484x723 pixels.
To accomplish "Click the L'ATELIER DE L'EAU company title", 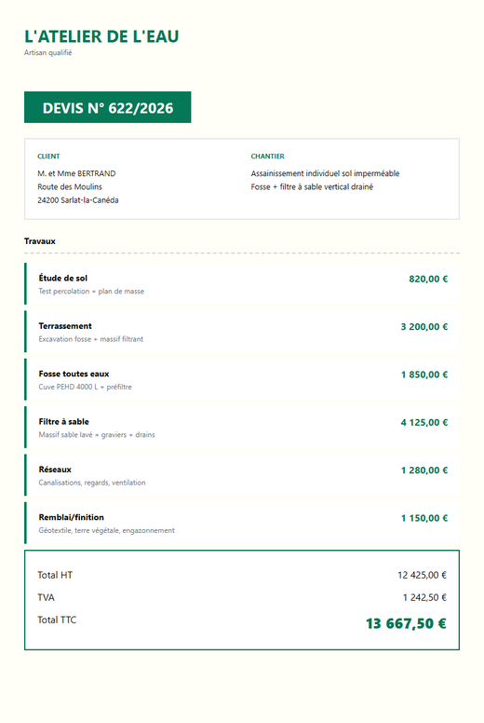I will click(101, 36).
